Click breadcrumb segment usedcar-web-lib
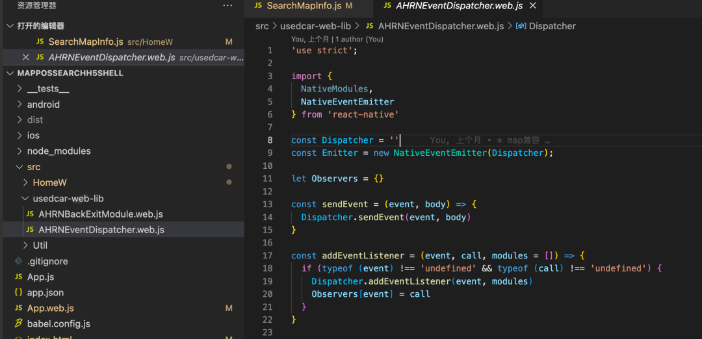 pyautogui.click(x=315, y=26)
